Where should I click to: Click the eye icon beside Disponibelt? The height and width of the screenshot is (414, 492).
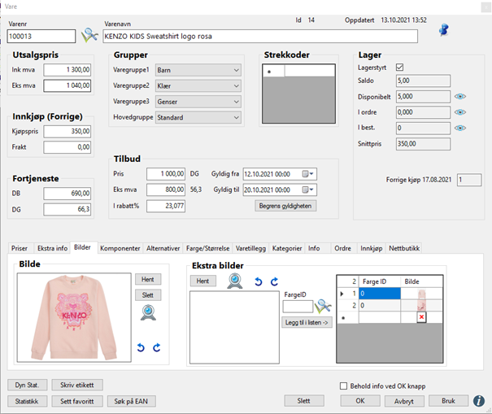tap(460, 97)
